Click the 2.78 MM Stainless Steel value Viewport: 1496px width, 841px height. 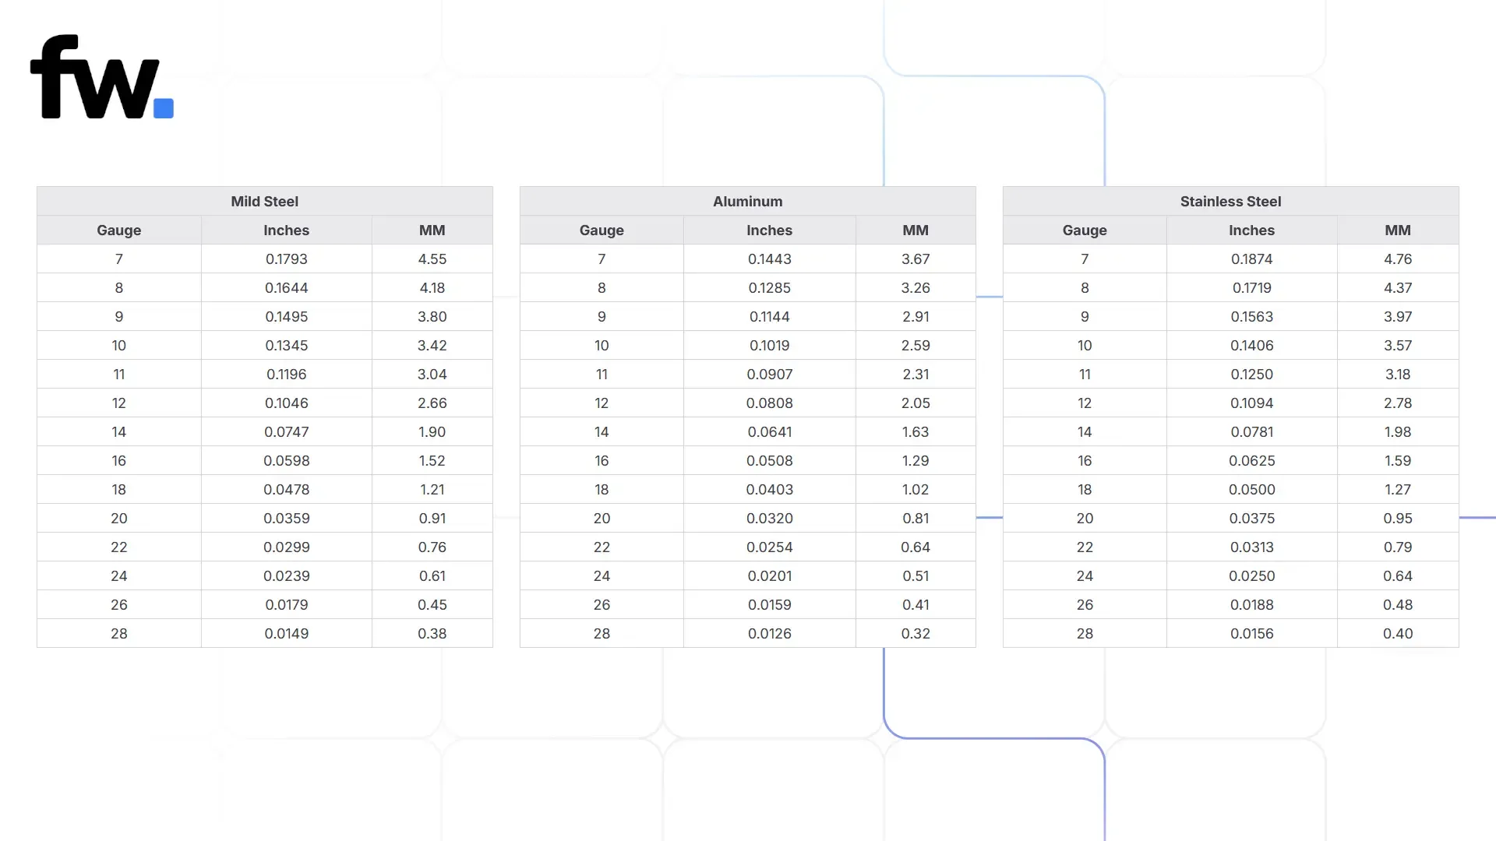click(1398, 403)
